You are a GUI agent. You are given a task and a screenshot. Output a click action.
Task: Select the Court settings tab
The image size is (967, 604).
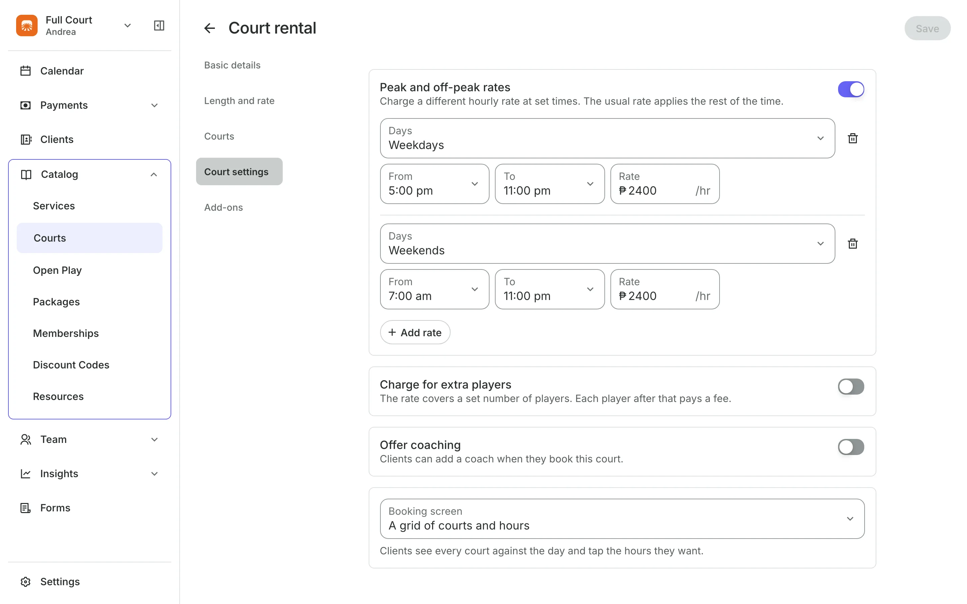pos(239,172)
